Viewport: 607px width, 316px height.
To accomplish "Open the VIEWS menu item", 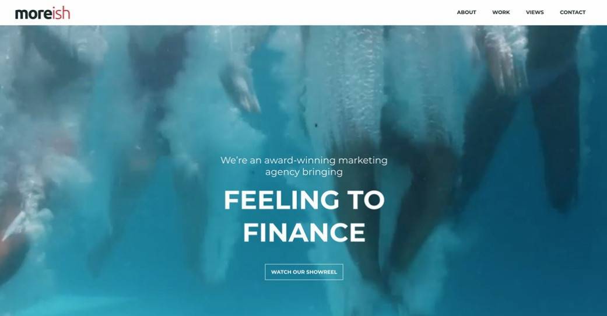I will click(x=535, y=12).
